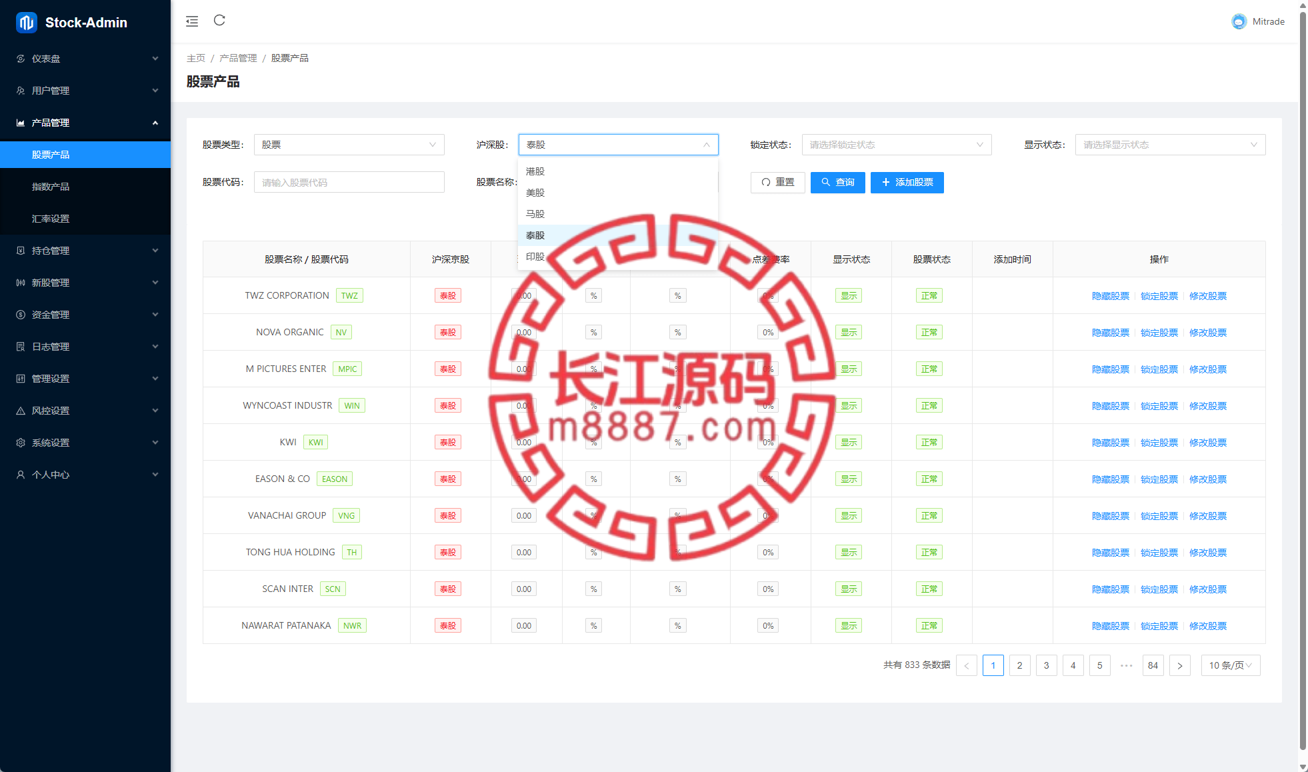Image resolution: width=1308 pixels, height=772 pixels.
Task: Open the 10 条/页 page size selector
Action: (x=1231, y=665)
